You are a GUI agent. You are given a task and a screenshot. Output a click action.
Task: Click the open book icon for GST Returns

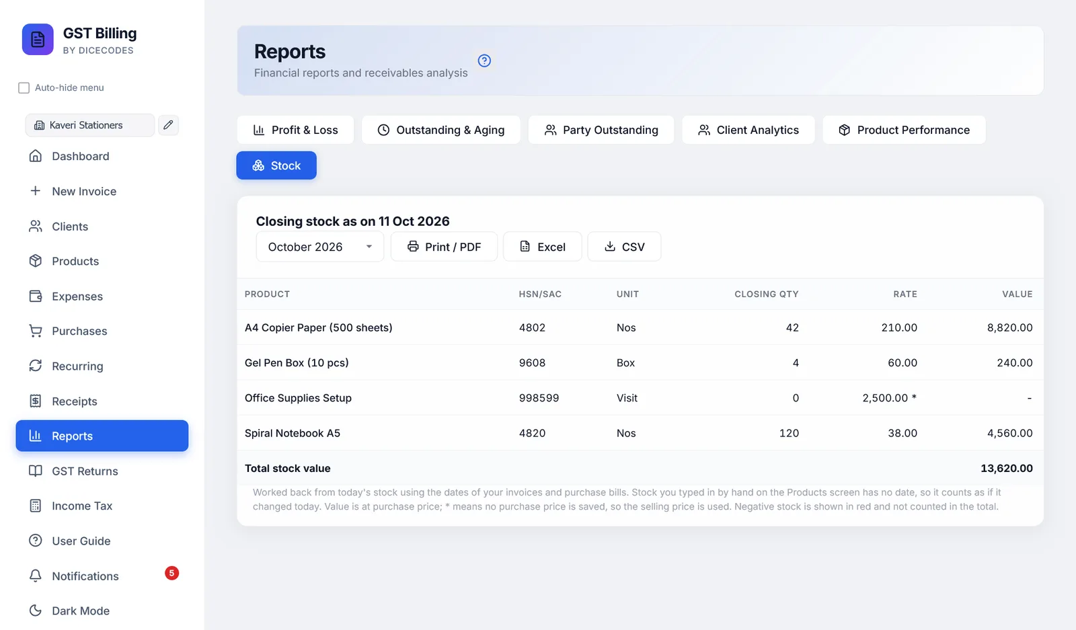36,471
